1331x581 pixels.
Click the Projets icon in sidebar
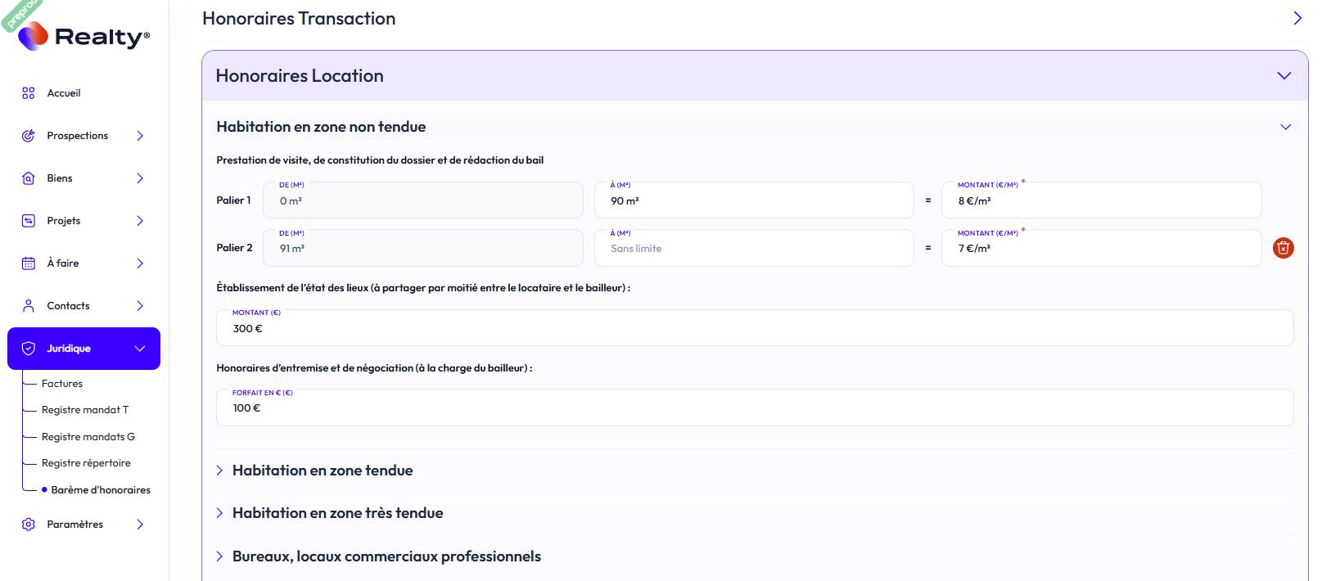pos(29,221)
